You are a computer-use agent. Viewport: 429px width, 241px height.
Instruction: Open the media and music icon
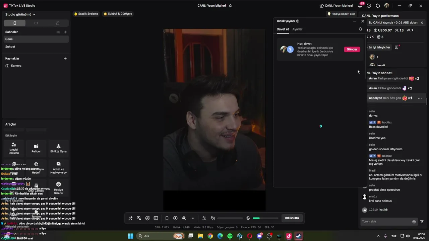[139, 218]
